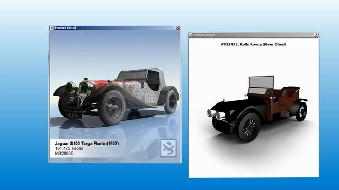The image size is (339, 190).
Task: Click the logo badge in Jaguar window
Action: 168,148
